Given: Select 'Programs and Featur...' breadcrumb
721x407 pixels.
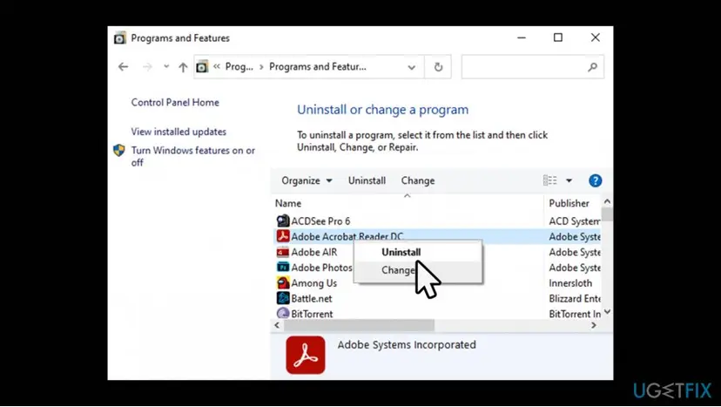Looking at the screenshot, I should pyautogui.click(x=318, y=67).
